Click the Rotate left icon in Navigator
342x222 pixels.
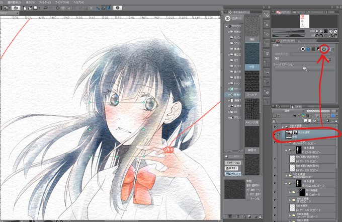(x=317, y=35)
